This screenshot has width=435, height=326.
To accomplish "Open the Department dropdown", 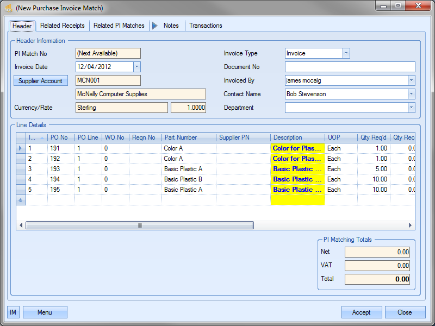I will 411,108.
